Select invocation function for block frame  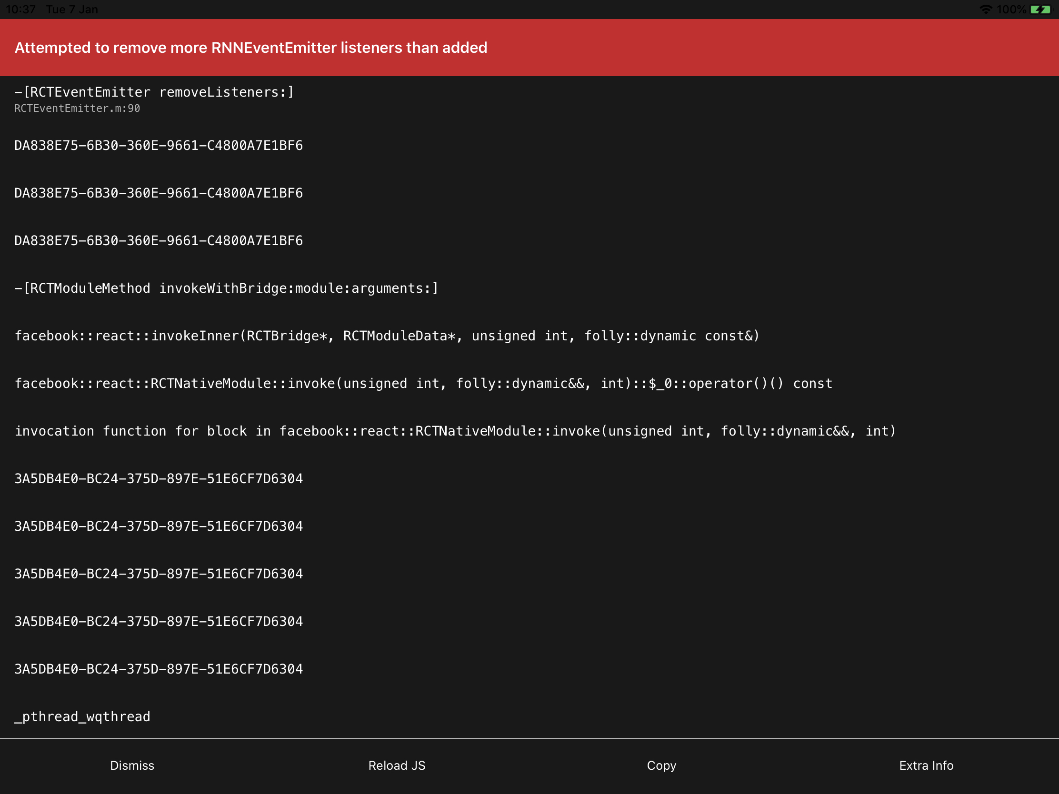click(455, 431)
